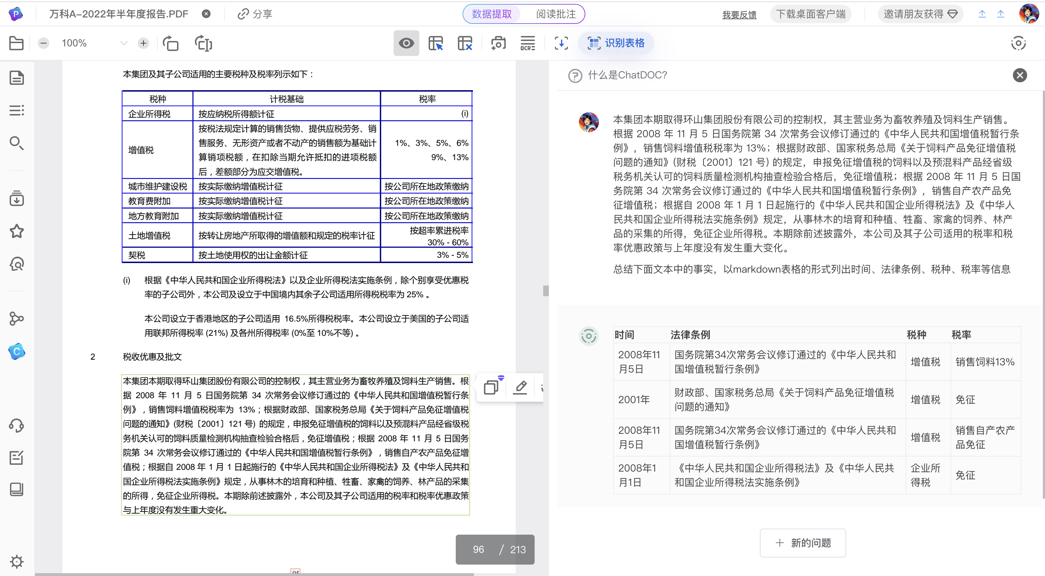
Task: Click the 分享 share link
Action: click(x=255, y=14)
